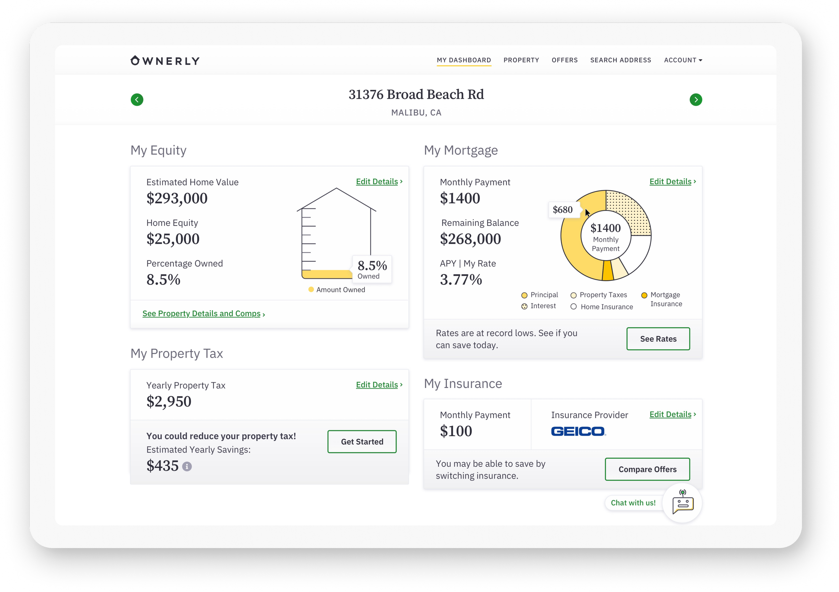Screen dimensions: 839x592
Task: Click the $1400 Monthly Payment donut center
Action: (x=605, y=236)
